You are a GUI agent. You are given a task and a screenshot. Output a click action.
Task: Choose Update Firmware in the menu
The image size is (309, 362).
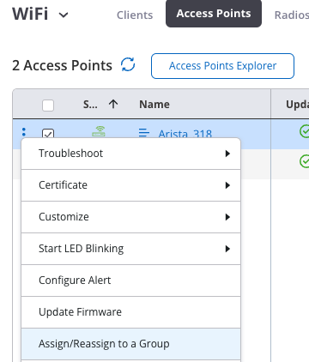131,312
